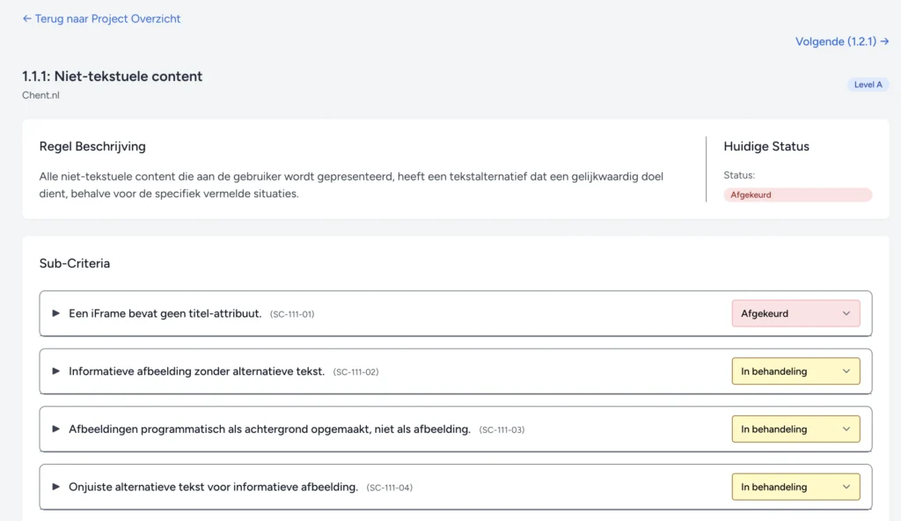Open status dropdown for SC-111-02
This screenshot has width=901, height=521.
coord(795,371)
